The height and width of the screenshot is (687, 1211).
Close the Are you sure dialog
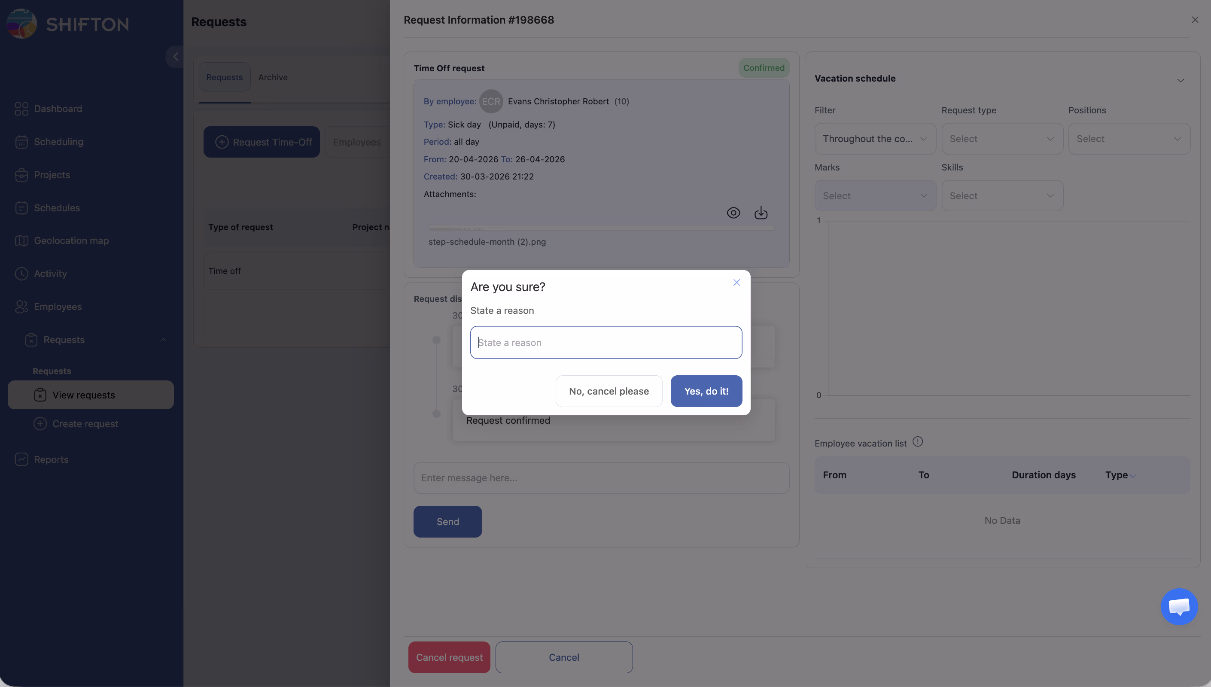[x=736, y=283]
